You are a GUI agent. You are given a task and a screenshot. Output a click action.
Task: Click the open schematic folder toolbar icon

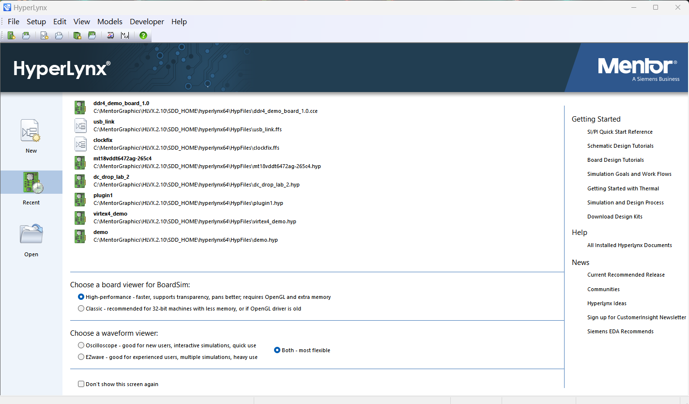(x=59, y=35)
